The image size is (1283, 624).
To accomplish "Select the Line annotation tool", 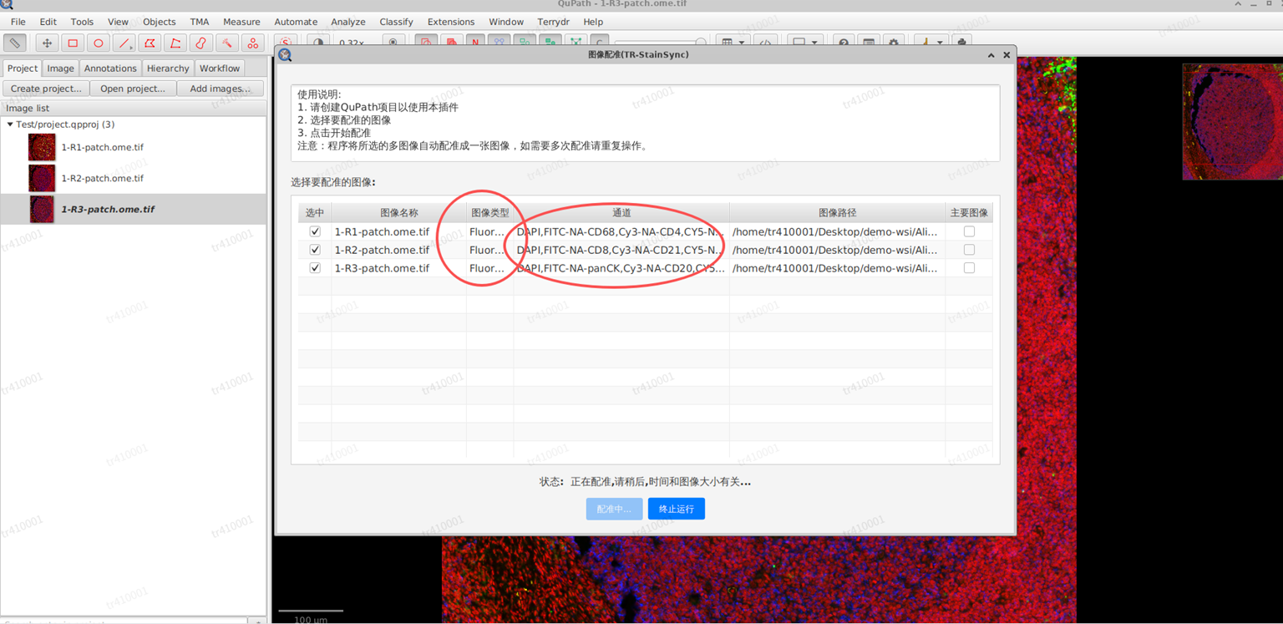I will (124, 43).
